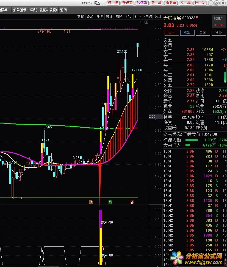Click the 换手 value 22.79%

click(x=188, y=117)
